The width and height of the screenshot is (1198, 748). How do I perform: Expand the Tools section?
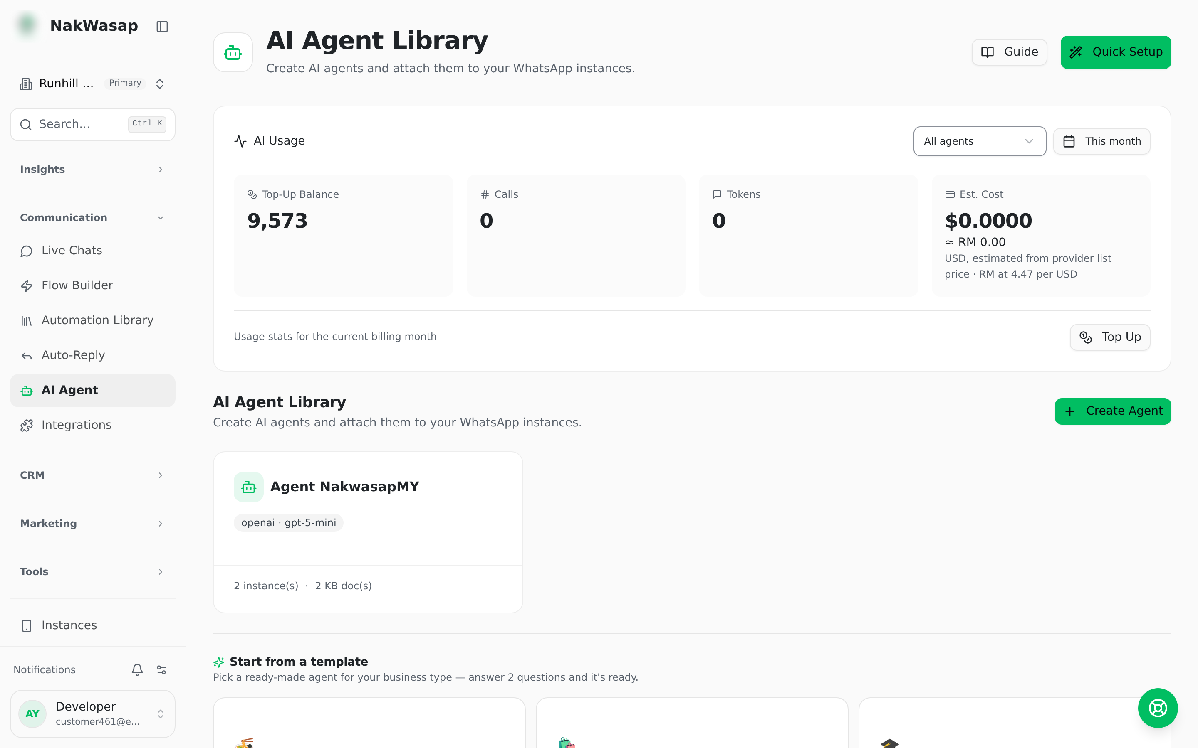[x=93, y=572]
